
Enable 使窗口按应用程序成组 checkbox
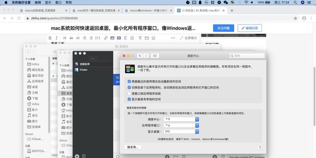129,94
